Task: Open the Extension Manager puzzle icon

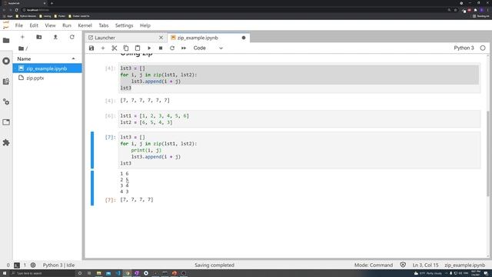Action: (6, 142)
